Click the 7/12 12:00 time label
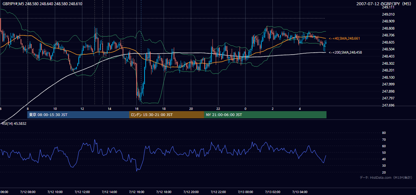 [82, 192]
